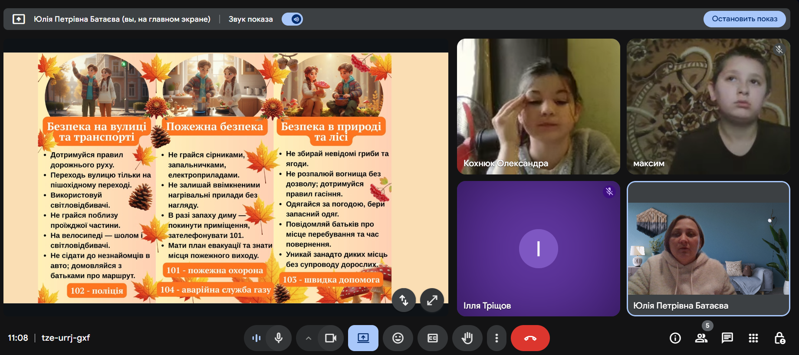Open meeting details info icon

tap(675, 338)
